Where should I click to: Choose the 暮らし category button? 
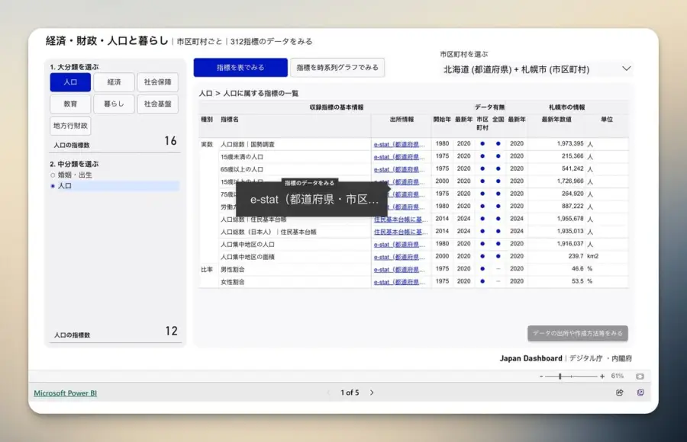click(x=114, y=104)
